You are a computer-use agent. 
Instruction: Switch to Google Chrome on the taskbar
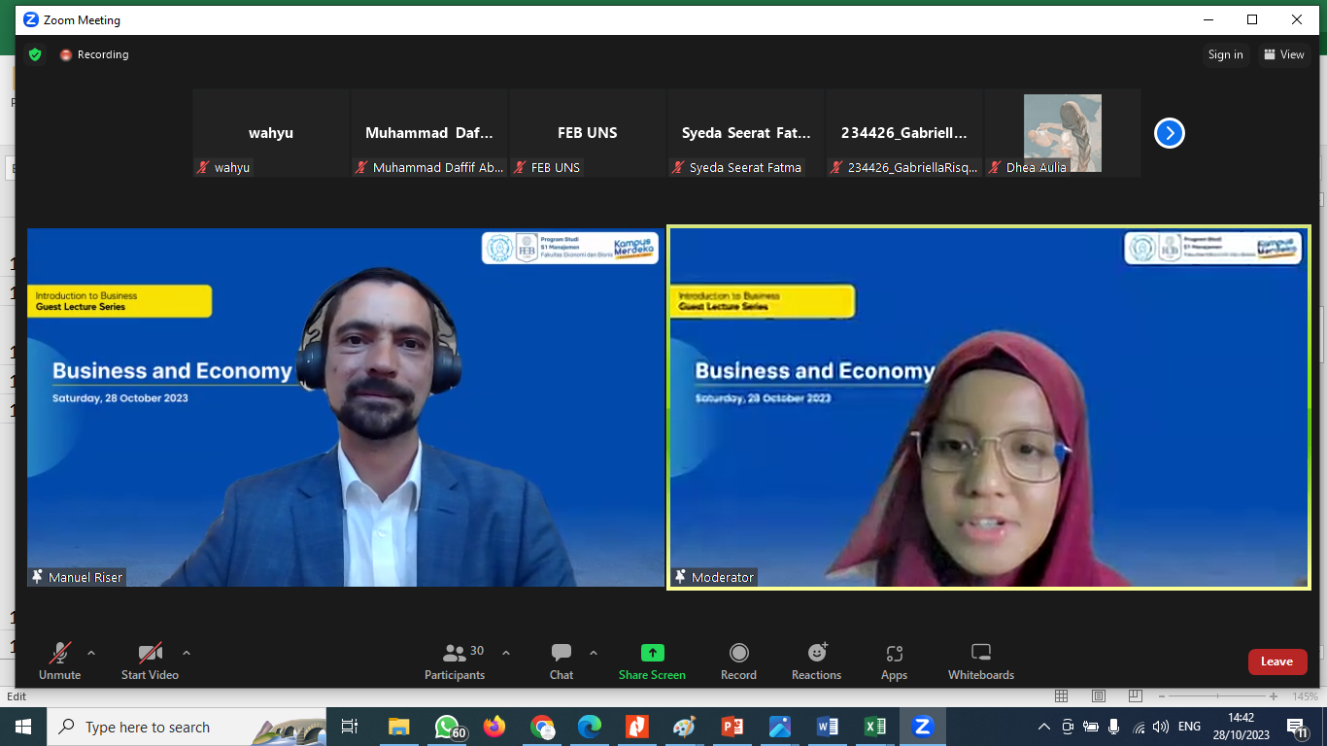(x=542, y=727)
